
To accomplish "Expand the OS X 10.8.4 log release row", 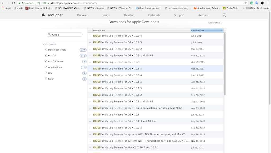I will coord(90,75).
